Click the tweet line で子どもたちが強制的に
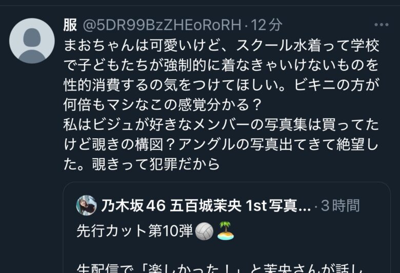The height and width of the screenshot is (273, 400). coord(221,65)
